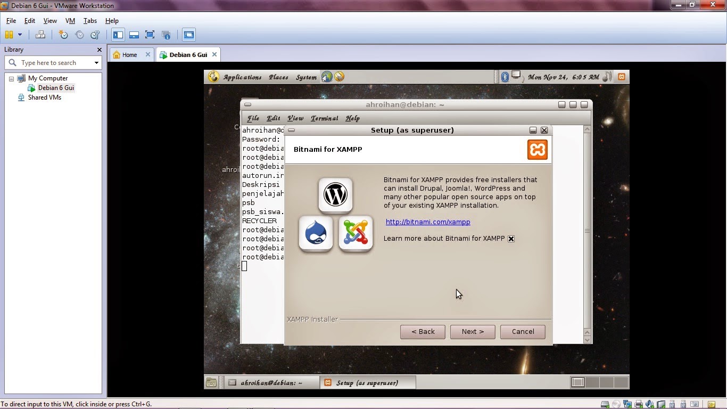Open the GNOME Places menu

278,77
